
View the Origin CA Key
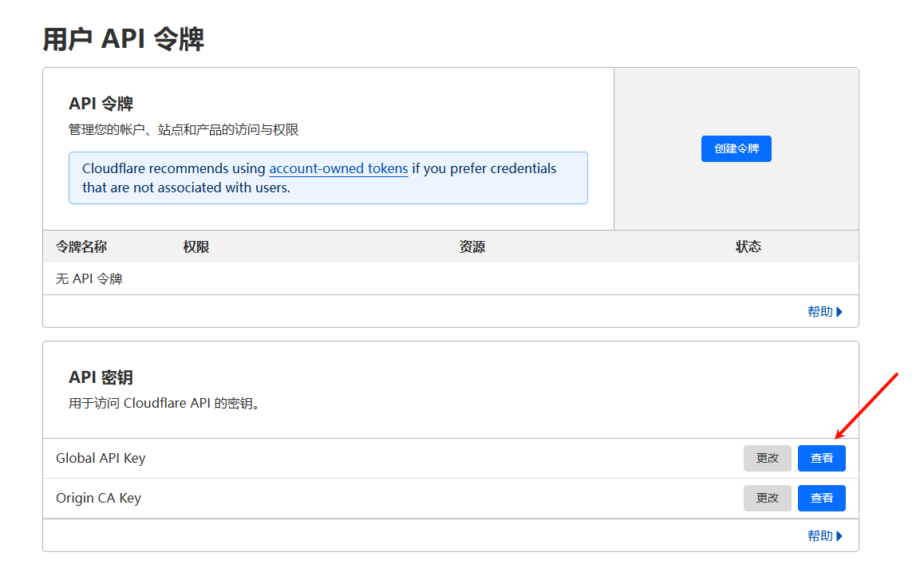tap(821, 498)
